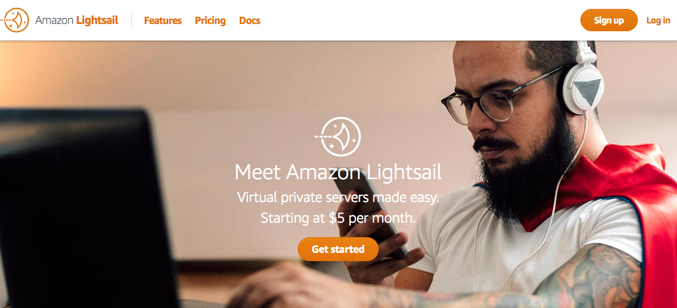Open the Features page
Image resolution: width=677 pixels, height=308 pixels.
click(163, 21)
